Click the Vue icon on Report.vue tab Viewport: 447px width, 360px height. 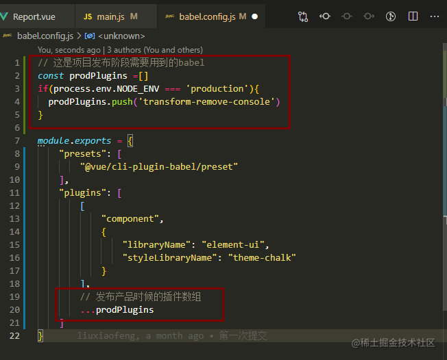pos(4,16)
